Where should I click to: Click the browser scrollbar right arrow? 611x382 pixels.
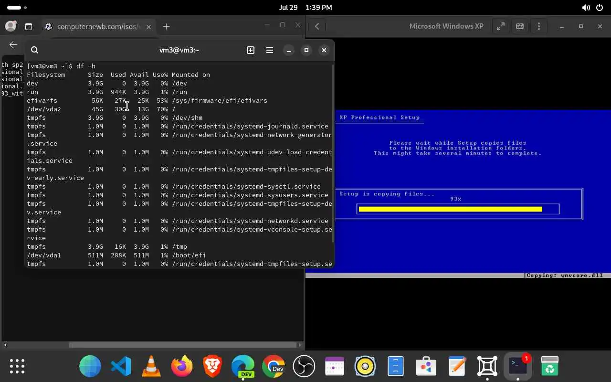pos(300,345)
